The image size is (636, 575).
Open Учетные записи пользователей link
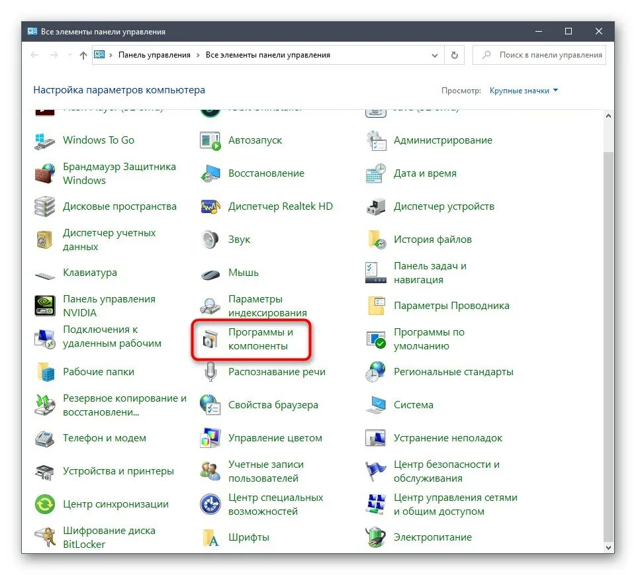tap(265, 471)
